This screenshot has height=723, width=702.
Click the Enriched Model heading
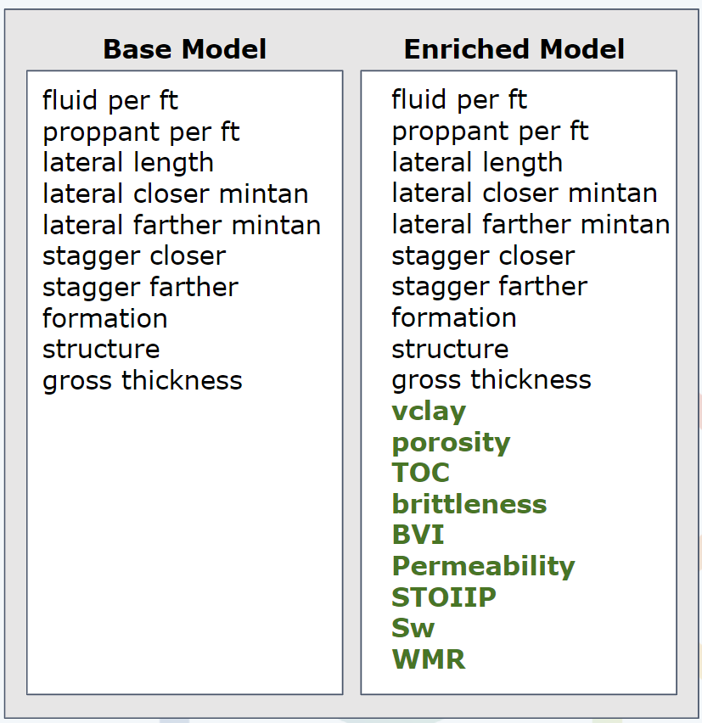point(514,49)
